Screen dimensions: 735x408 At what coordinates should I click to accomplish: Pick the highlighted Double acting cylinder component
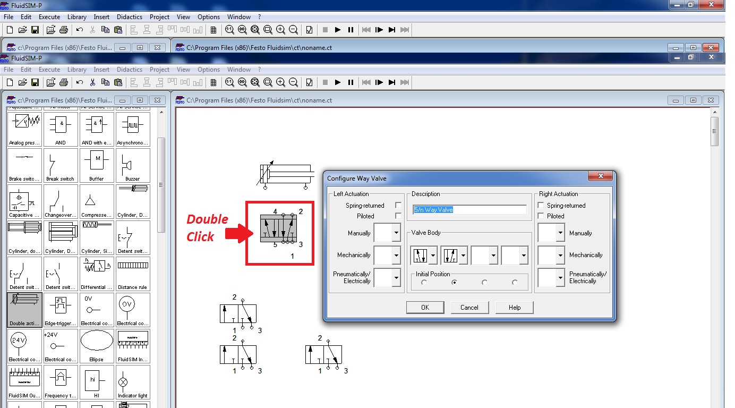tap(25, 309)
